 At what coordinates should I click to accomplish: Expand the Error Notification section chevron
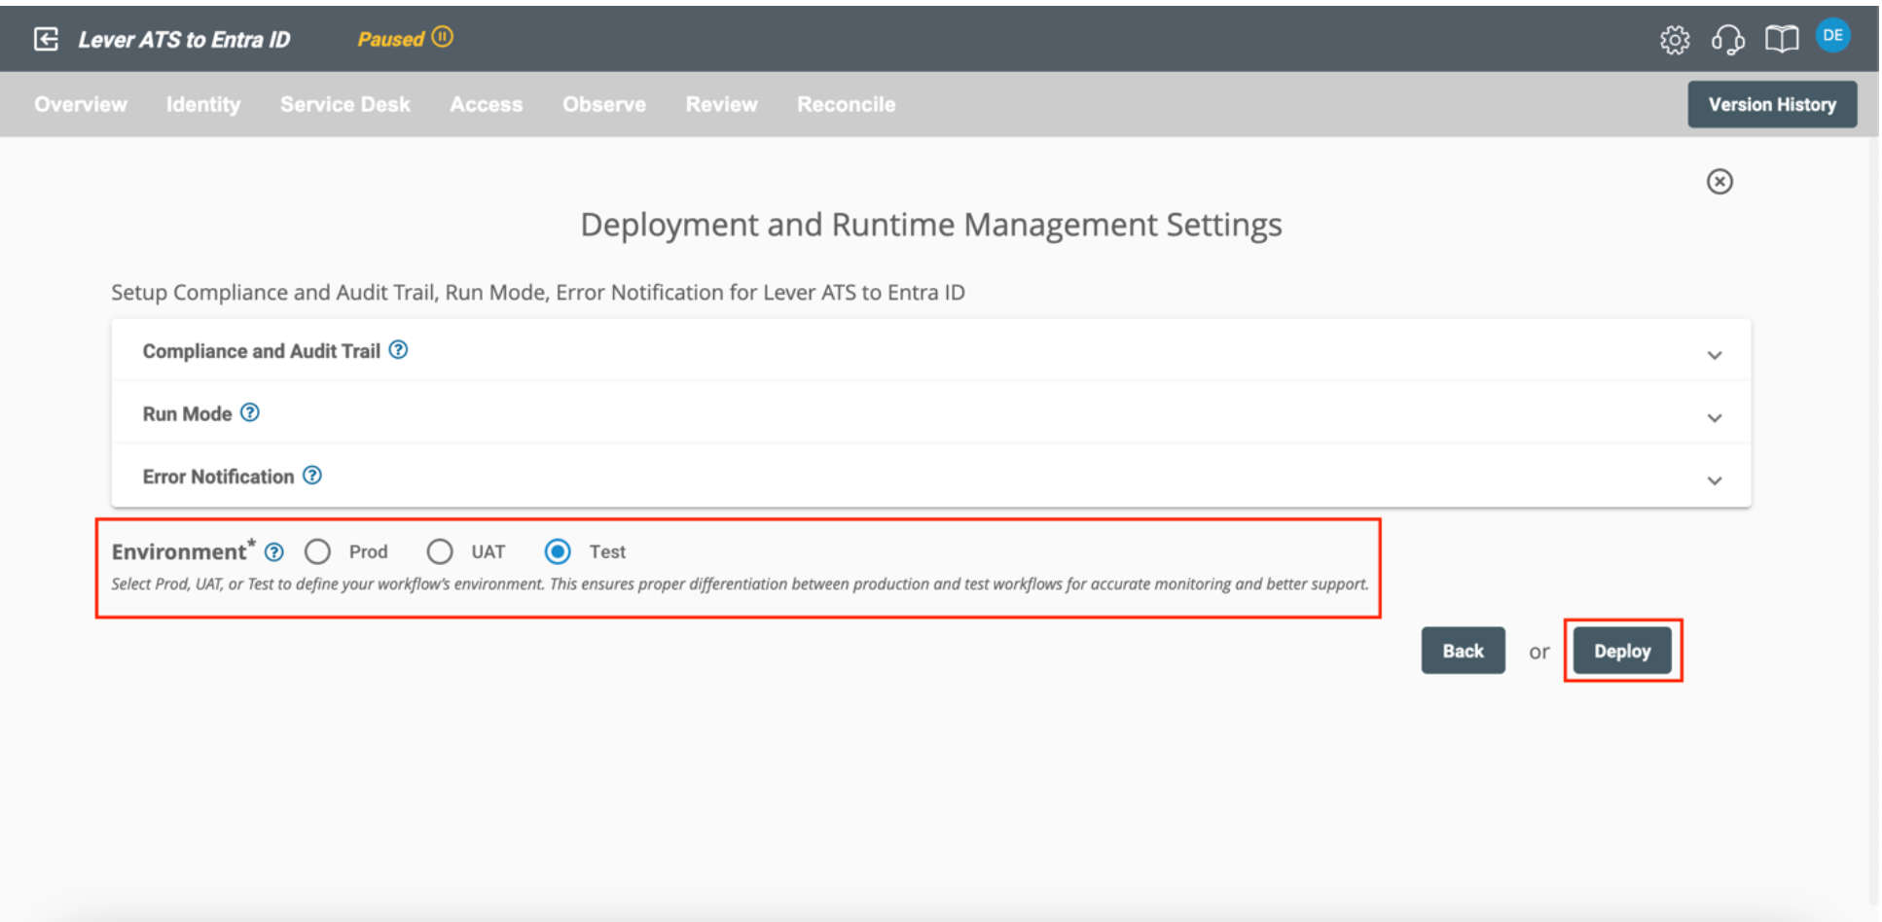[x=1714, y=480]
